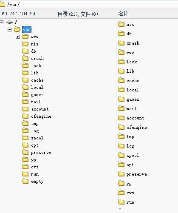Click local folder icon in left tree
178x213 pixels.
pyautogui.click(x=25, y=87)
